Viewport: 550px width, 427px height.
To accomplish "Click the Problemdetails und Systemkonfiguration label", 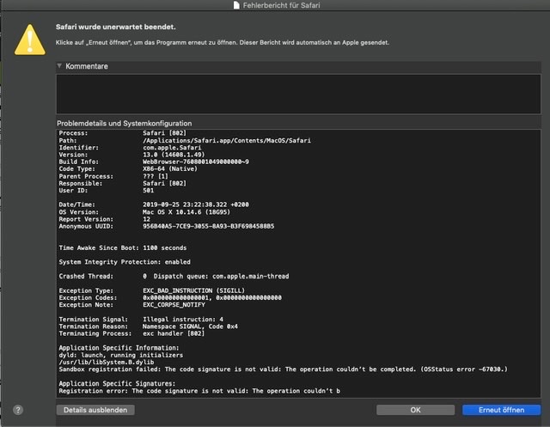I will [x=124, y=124].
